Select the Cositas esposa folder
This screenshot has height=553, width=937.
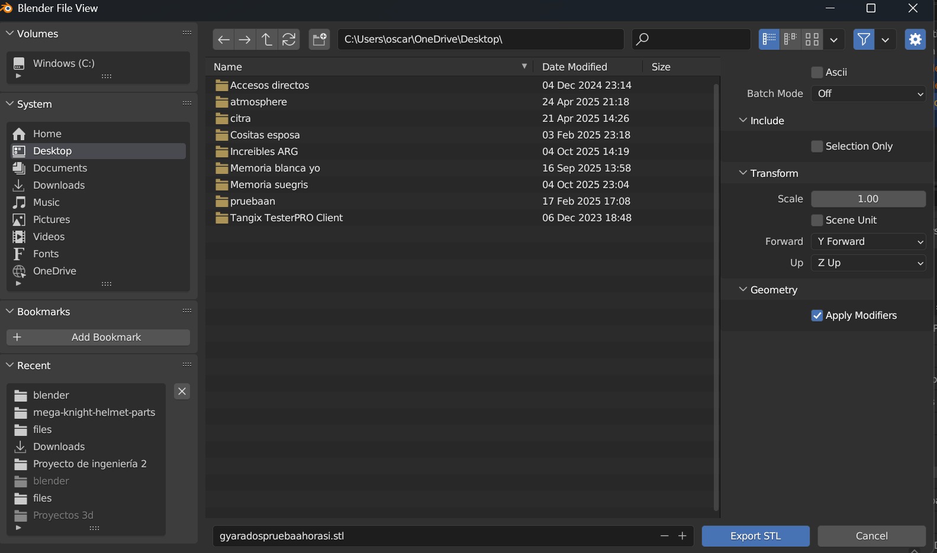(460, 135)
